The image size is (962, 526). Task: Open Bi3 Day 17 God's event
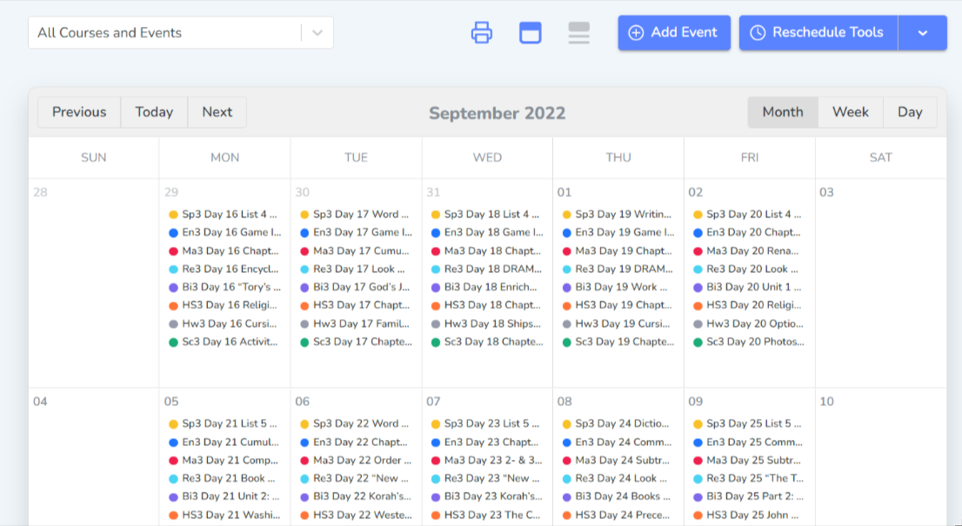point(355,287)
